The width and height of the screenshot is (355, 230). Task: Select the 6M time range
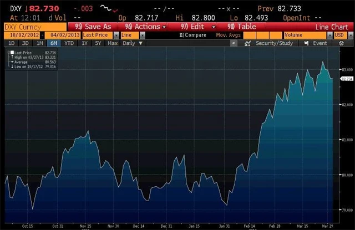(54, 43)
